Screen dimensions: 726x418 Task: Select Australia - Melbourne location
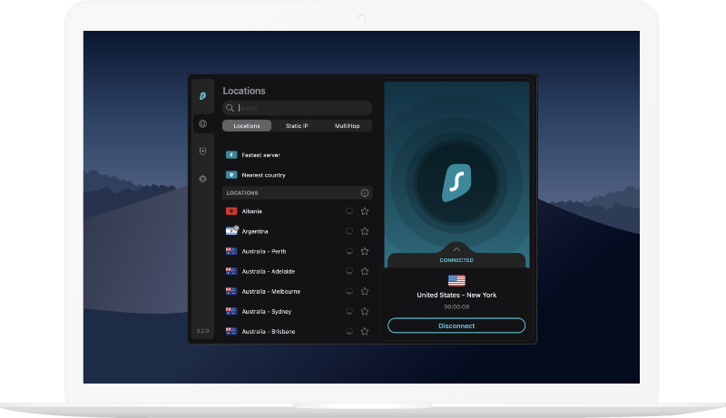(x=298, y=291)
